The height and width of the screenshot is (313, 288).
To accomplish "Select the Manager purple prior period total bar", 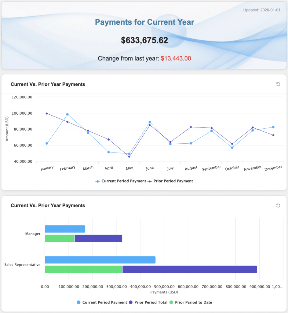I will coord(98,238).
